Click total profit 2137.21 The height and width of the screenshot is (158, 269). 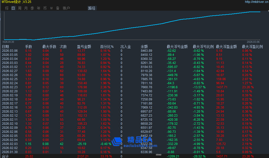83,156
